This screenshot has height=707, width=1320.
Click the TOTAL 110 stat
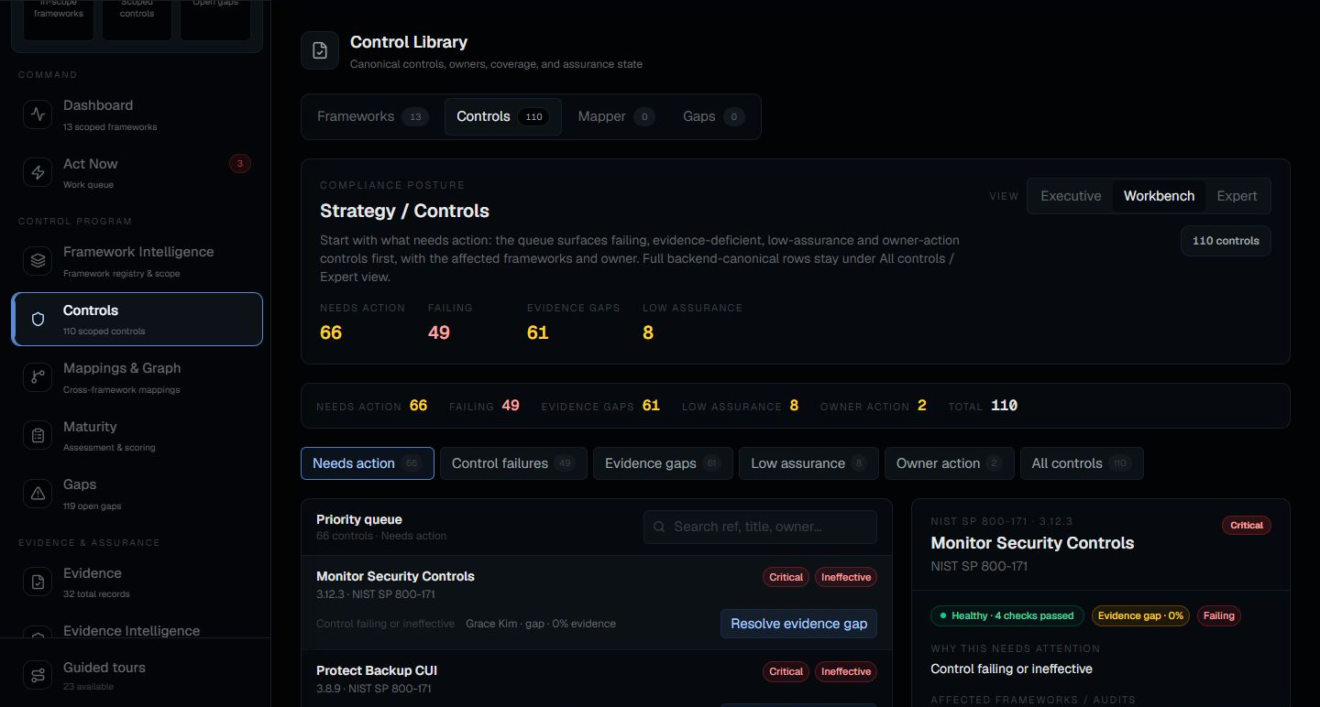tap(982, 406)
